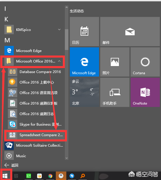
Task: Open the 手机助手 phone companion tile
Action: click(115, 92)
